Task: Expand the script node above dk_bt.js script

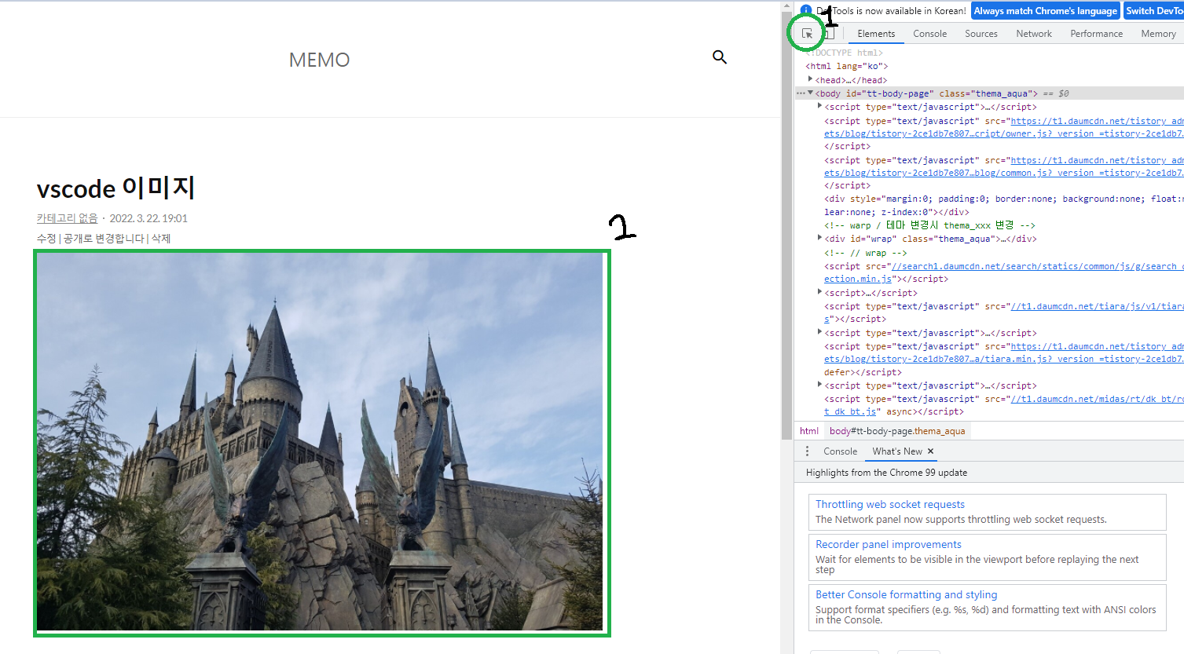Action: [x=819, y=385]
